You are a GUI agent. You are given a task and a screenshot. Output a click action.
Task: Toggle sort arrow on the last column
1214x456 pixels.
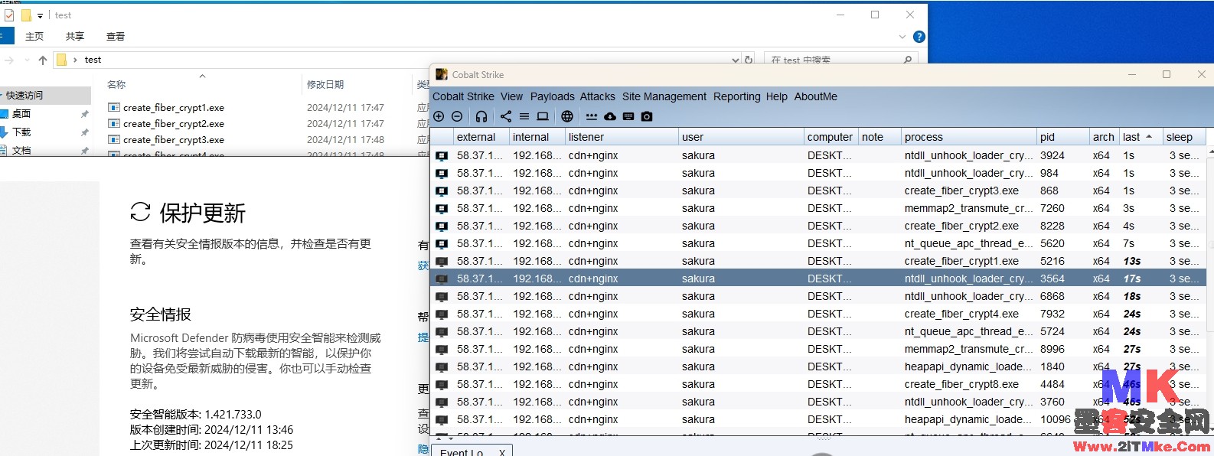pyautogui.click(x=1149, y=137)
